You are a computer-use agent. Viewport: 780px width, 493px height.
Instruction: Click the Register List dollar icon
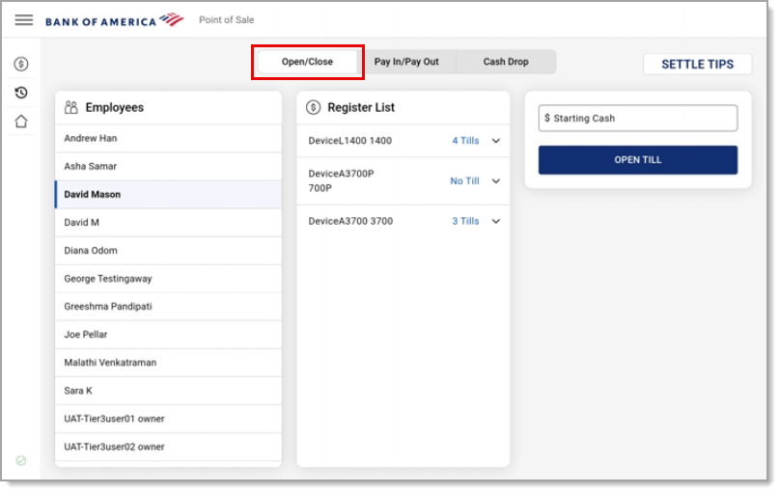pos(314,107)
